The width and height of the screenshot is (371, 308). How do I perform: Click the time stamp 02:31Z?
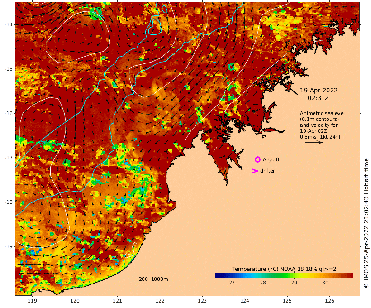[x=318, y=98]
